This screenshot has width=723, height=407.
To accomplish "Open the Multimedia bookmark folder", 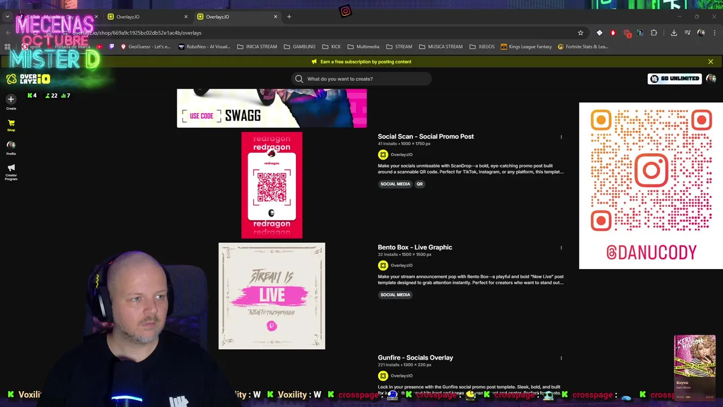I will (363, 46).
